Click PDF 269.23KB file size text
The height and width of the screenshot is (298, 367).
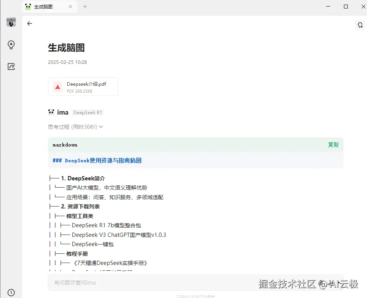click(79, 91)
